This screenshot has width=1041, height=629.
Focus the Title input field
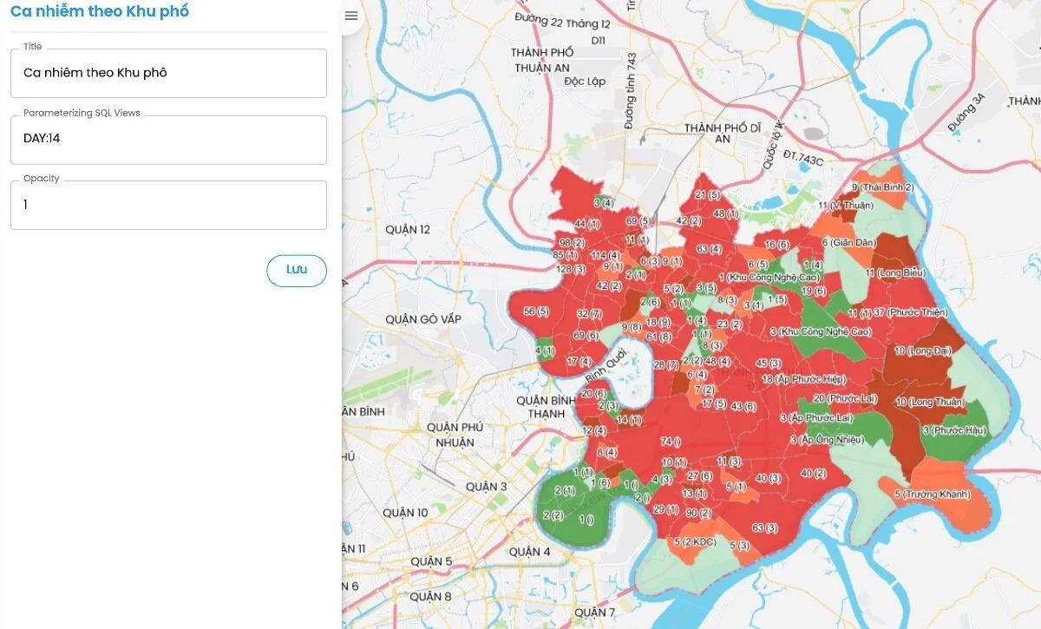[x=168, y=73]
